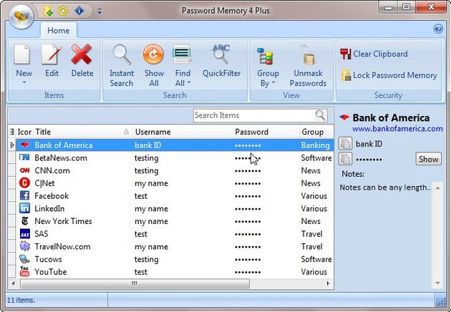Click the Unmask Passwords icon
Viewport: 451px width, 312px height.
pyautogui.click(x=309, y=55)
